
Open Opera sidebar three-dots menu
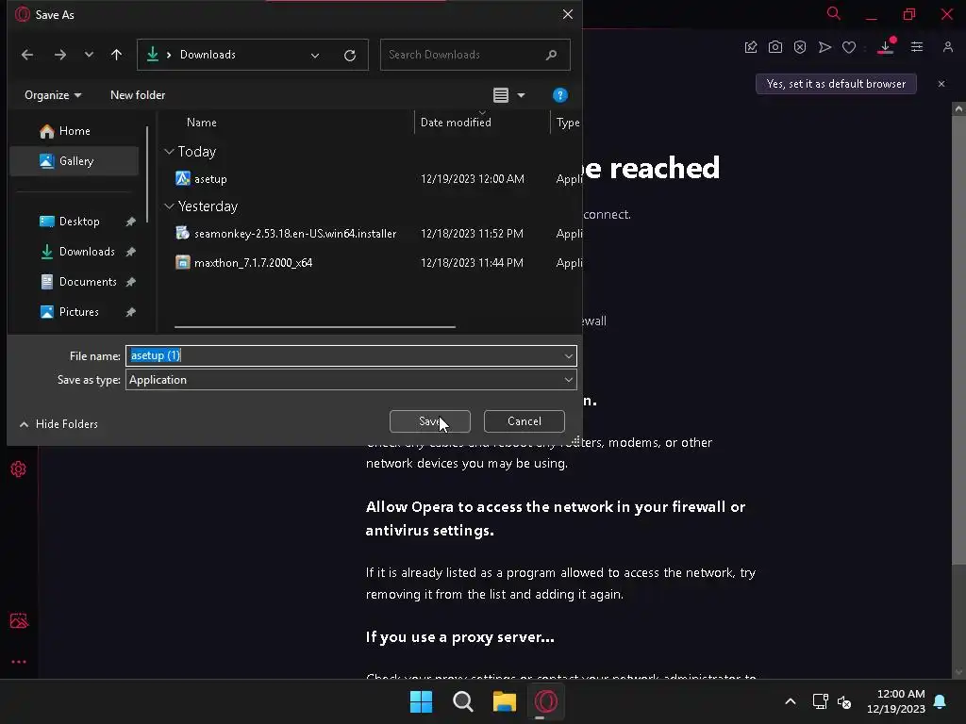pyautogui.click(x=19, y=663)
